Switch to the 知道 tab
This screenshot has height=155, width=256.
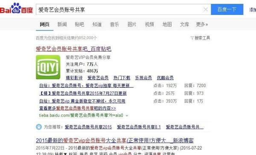[97, 24]
